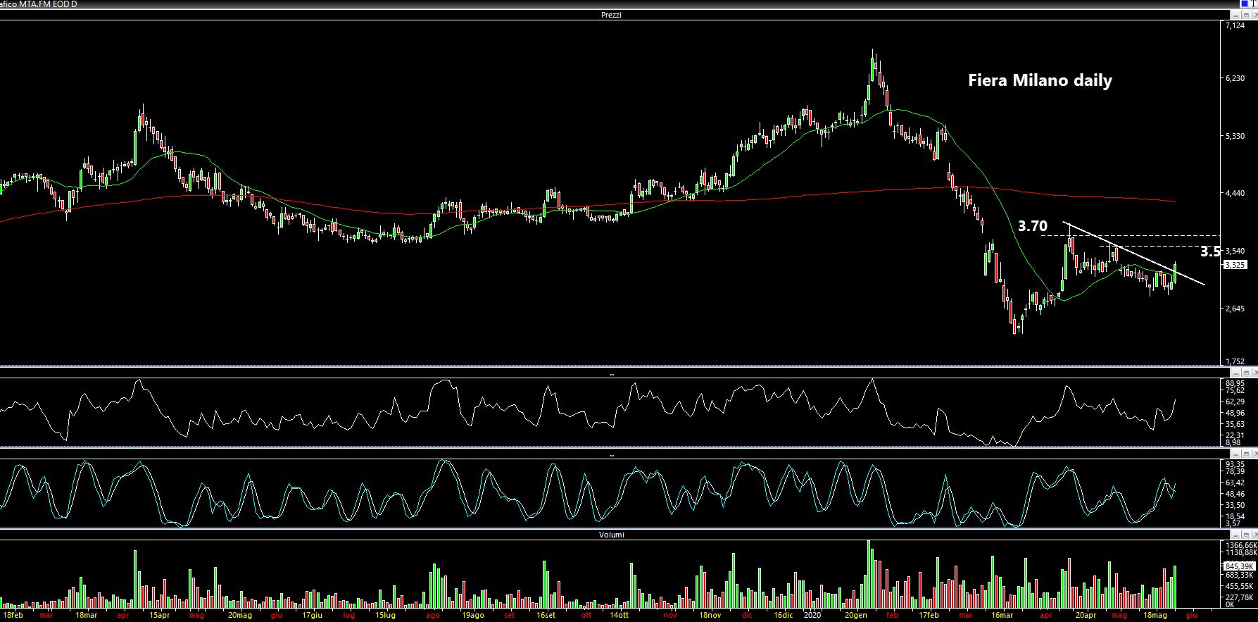Maximize the RSI oscillator panel
The image size is (1258, 622).
(1246, 373)
